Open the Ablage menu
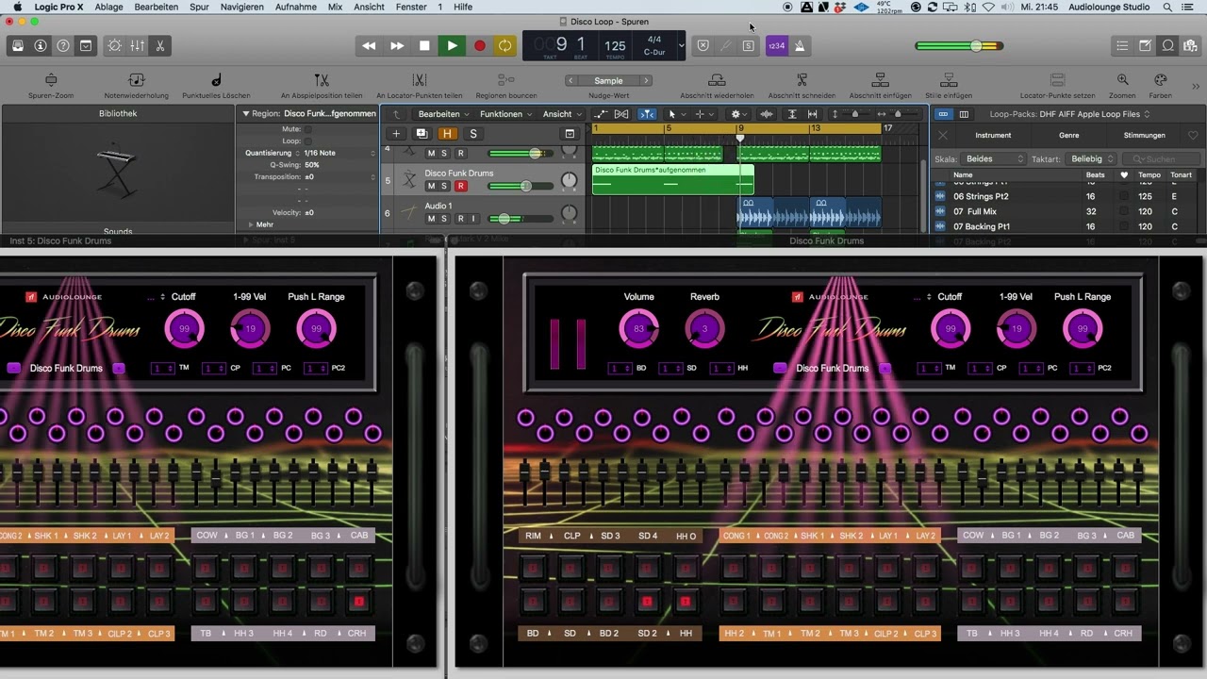Image resolution: width=1207 pixels, height=679 pixels. click(x=109, y=7)
